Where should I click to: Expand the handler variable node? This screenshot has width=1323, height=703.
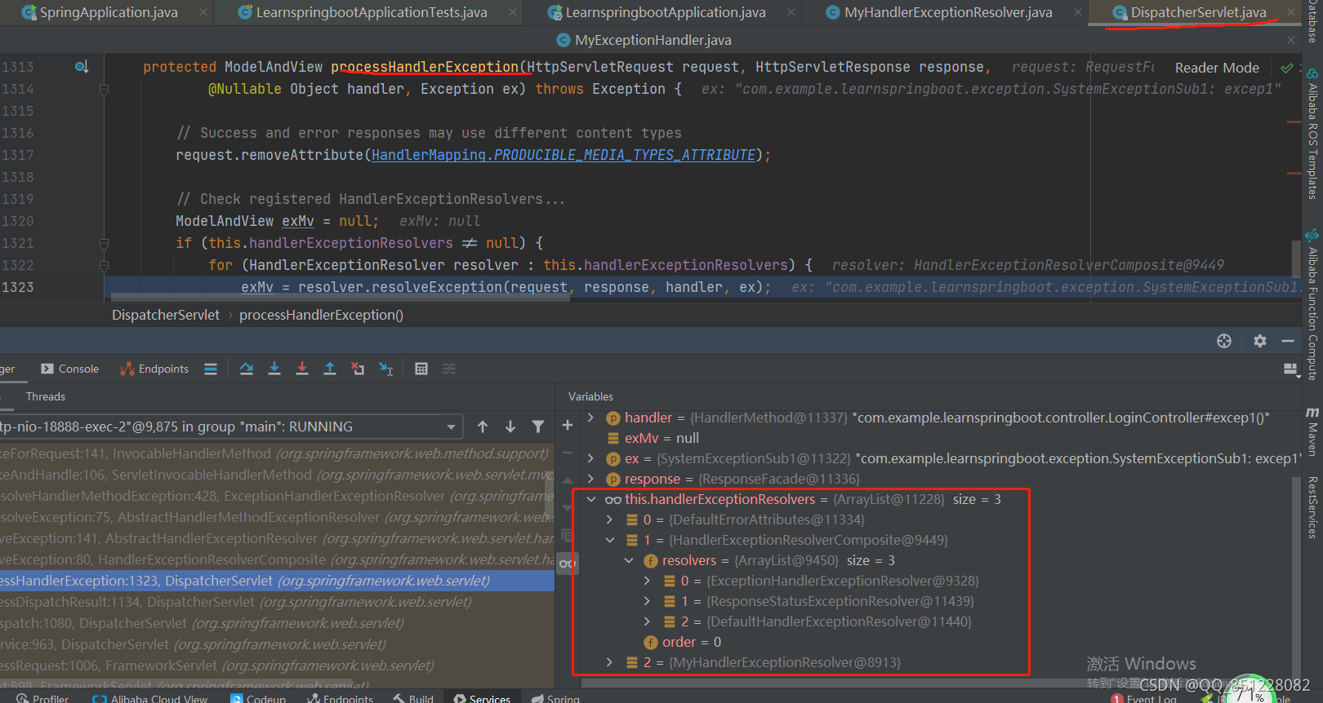(x=590, y=418)
